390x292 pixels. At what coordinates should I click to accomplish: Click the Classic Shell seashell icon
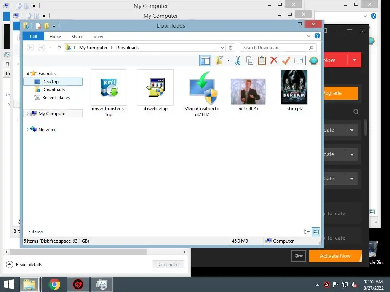[314, 60]
